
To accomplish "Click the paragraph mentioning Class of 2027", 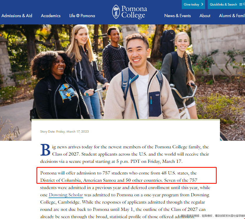I will click(128, 154).
